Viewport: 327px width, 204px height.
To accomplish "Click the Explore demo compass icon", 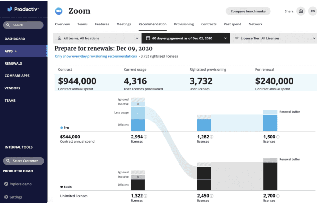I will 6,184.
